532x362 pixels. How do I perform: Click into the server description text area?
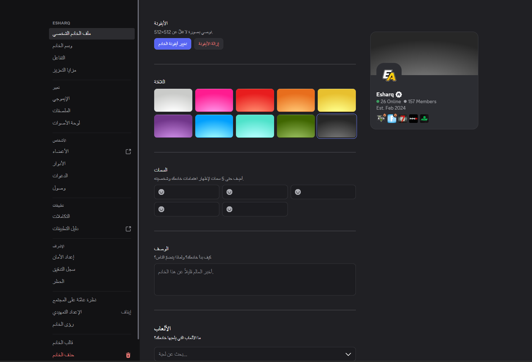click(x=255, y=280)
